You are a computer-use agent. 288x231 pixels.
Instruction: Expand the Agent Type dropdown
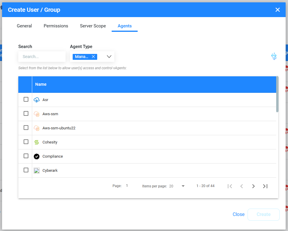(x=109, y=57)
